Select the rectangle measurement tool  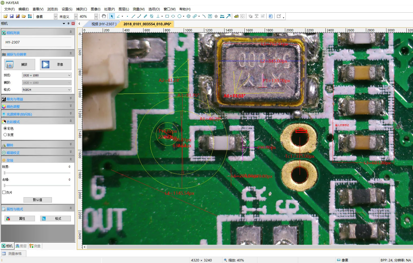tap(167, 16)
